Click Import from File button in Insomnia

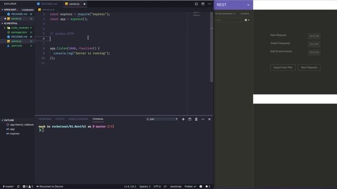[283, 68]
